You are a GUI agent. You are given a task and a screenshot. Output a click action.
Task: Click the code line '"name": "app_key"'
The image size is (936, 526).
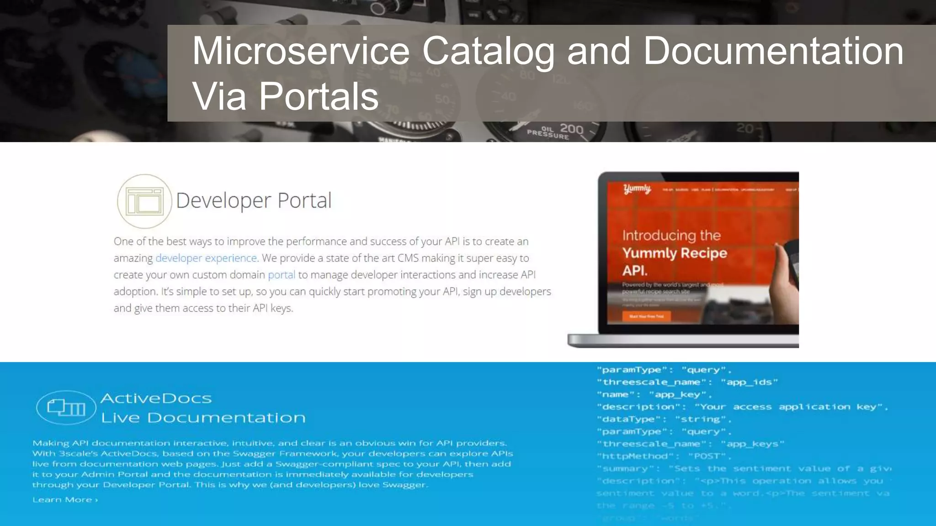tap(654, 394)
